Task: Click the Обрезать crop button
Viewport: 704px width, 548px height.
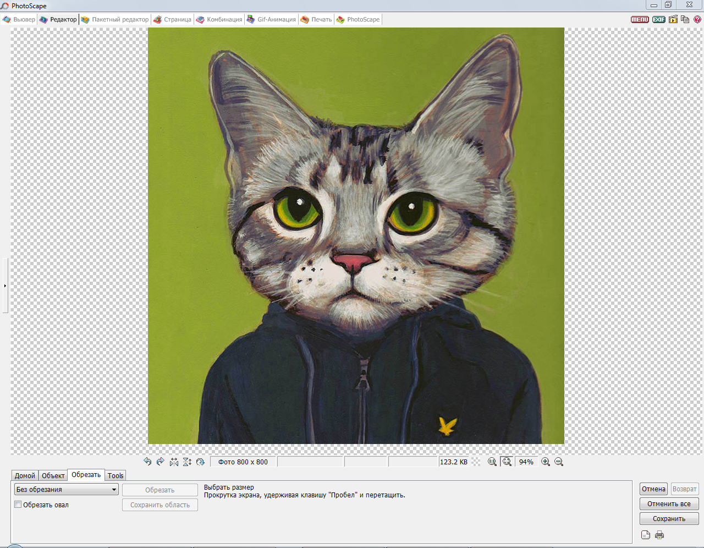Action: [160, 490]
